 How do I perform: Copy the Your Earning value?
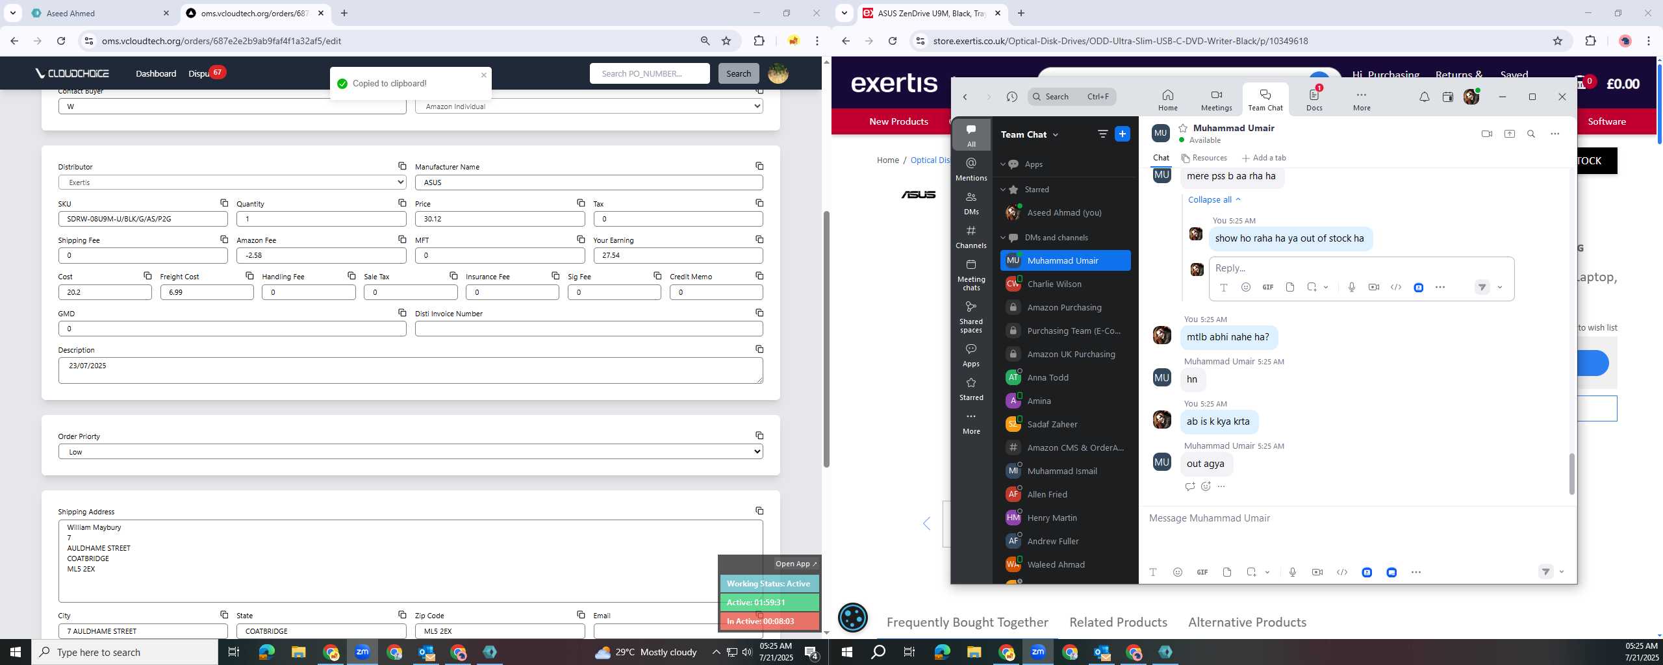[x=759, y=240]
